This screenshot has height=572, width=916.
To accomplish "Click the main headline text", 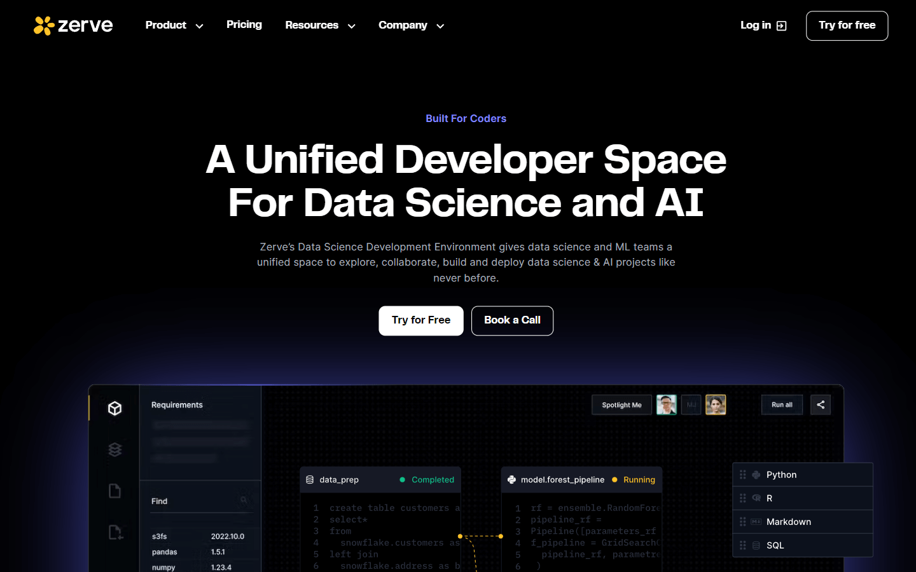I will [466, 180].
